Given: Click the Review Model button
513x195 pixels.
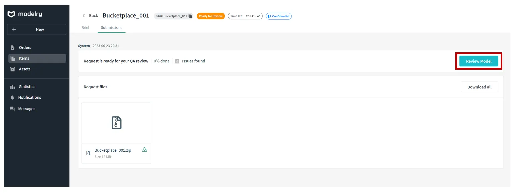Looking at the screenshot, I should 479,61.
